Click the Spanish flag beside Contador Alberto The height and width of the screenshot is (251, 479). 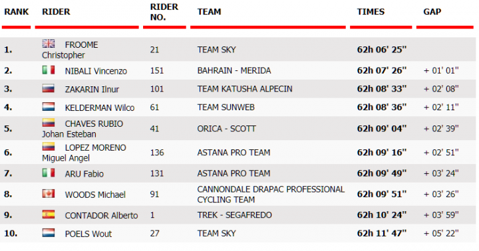(x=49, y=214)
